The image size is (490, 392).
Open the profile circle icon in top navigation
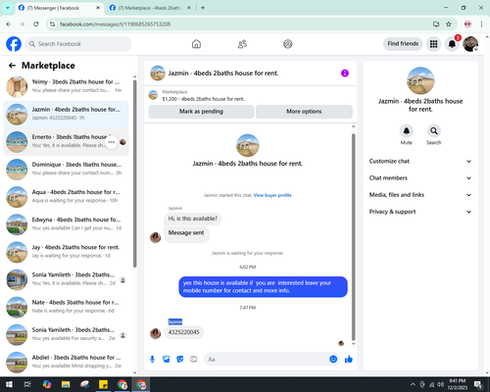288,44
